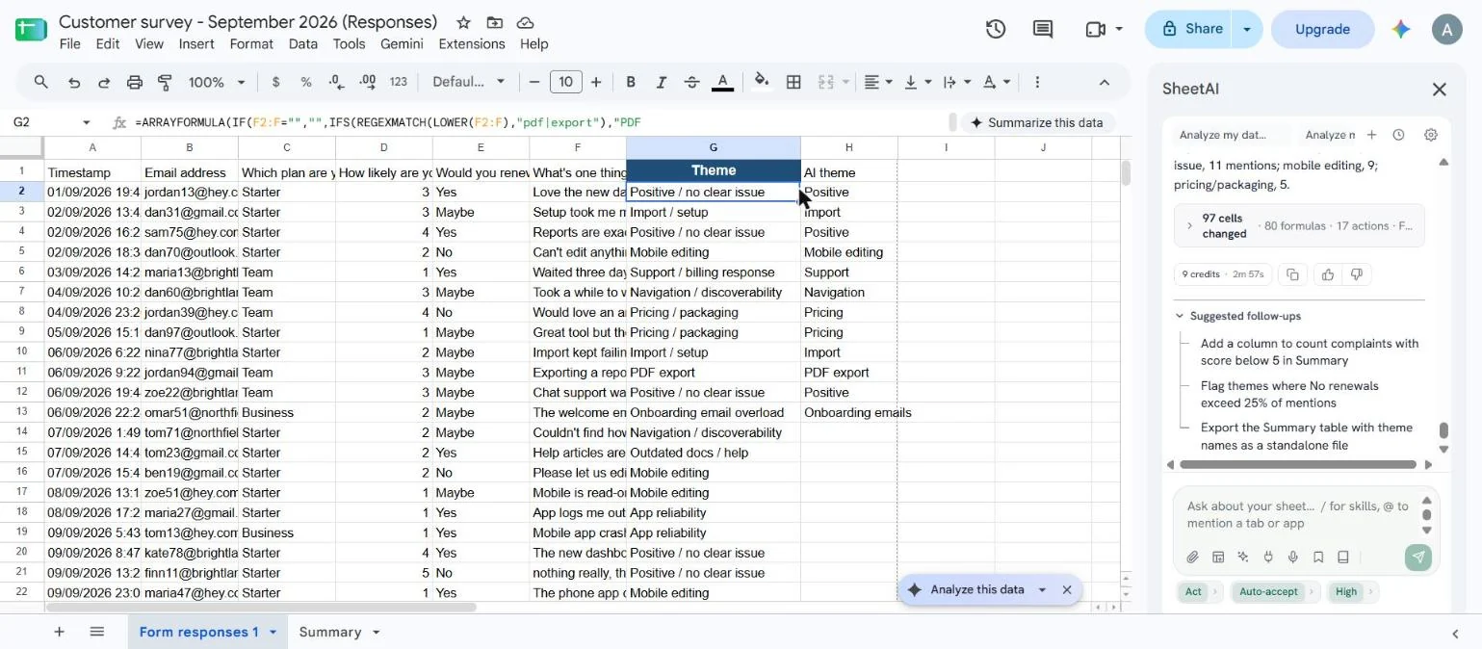1482x649 pixels.
Task: Redo the last undone action
Action: pyautogui.click(x=104, y=82)
